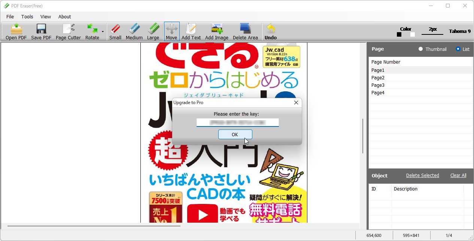The width and height of the screenshot is (474, 241).
Task: Select Page4 in the page list
Action: [420, 92]
